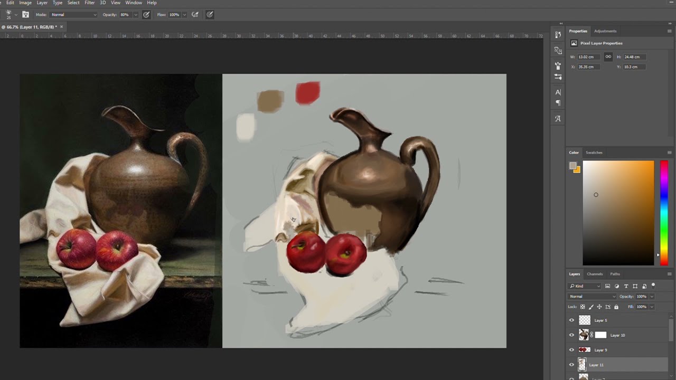Image resolution: width=676 pixels, height=380 pixels.
Task: Open Brushes panel from dock
Action: point(558,65)
